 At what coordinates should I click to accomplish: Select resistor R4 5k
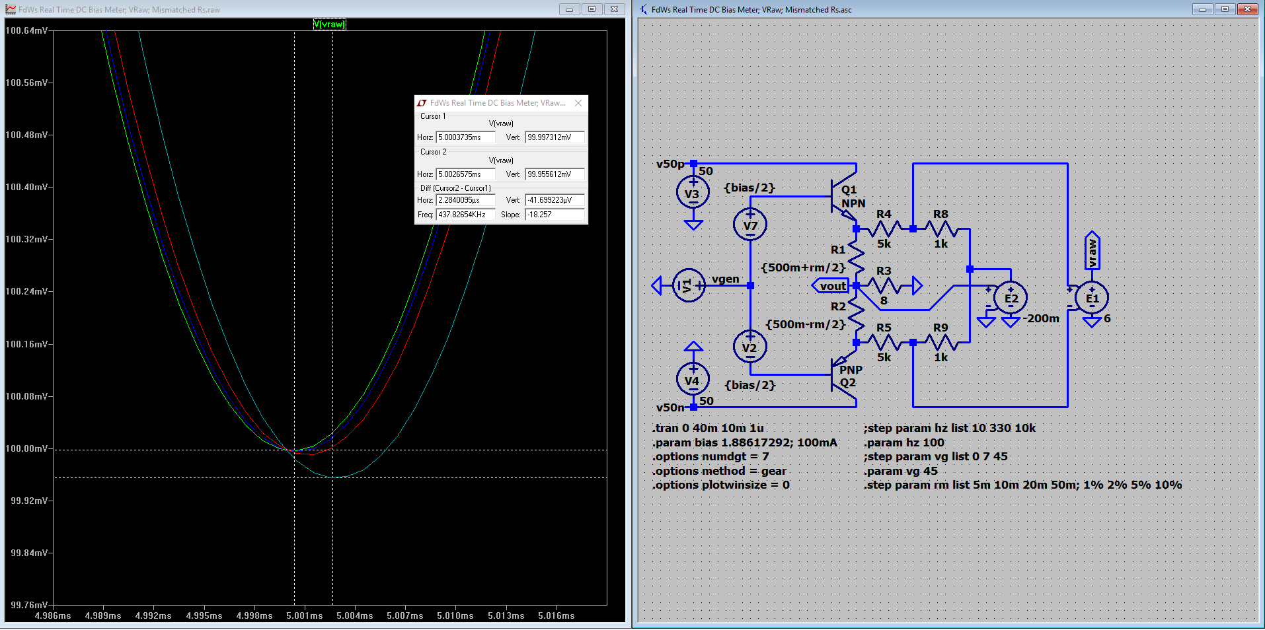point(884,229)
